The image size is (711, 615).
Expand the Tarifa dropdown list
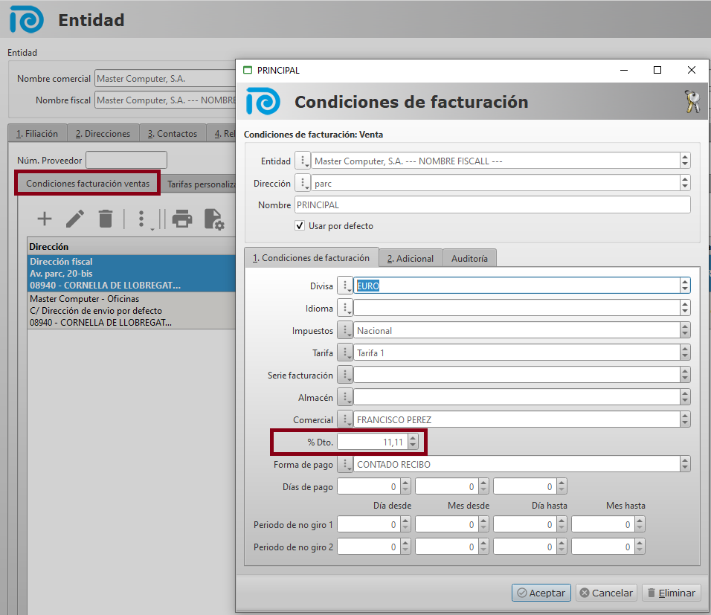tap(684, 352)
